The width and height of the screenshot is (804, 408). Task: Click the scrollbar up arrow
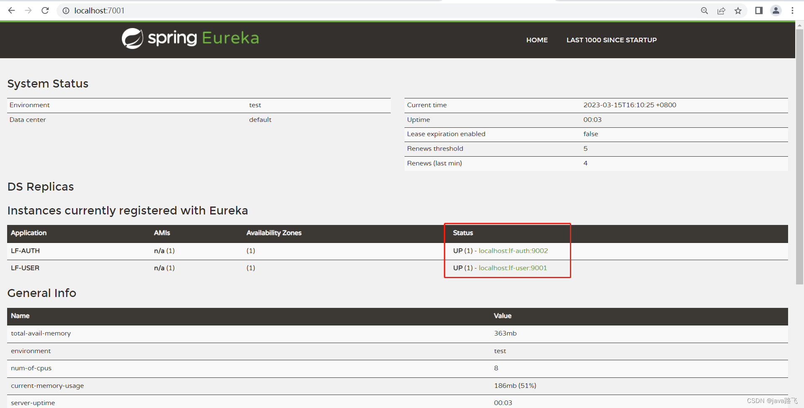pyautogui.click(x=799, y=25)
